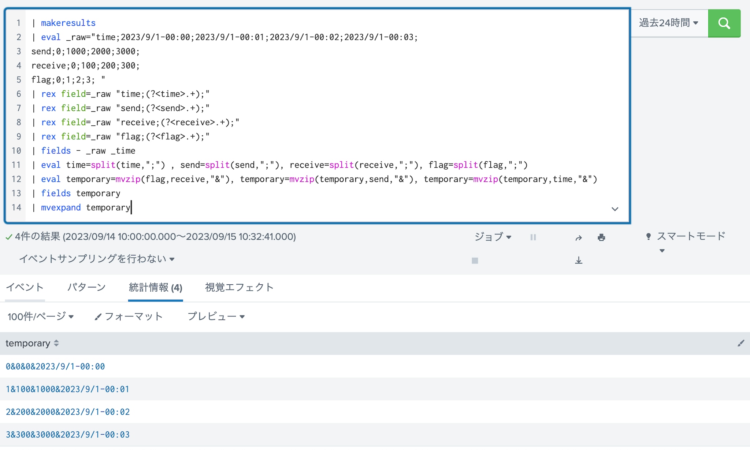The width and height of the screenshot is (750, 450).
Task: Select the 統計情報 (4) tab
Action: 156,288
